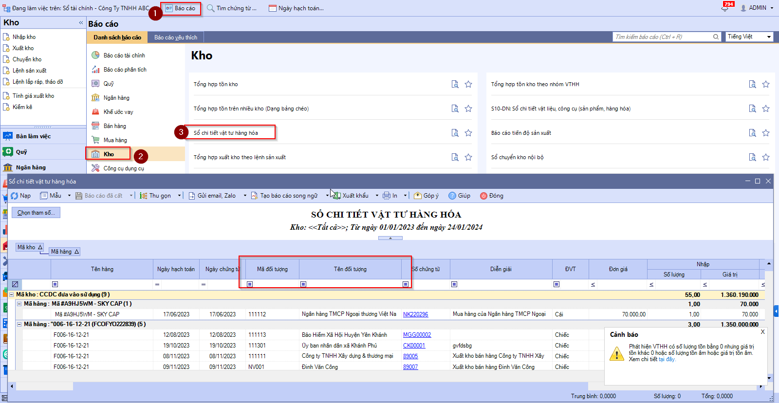Open Kiểm kê in Kho sidebar
The height and width of the screenshot is (403, 779).
pos(22,107)
